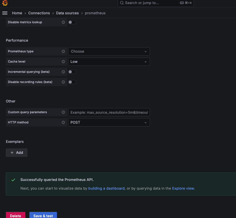Open the Prometheus type dropdown
236x218 pixels.
point(109,51)
